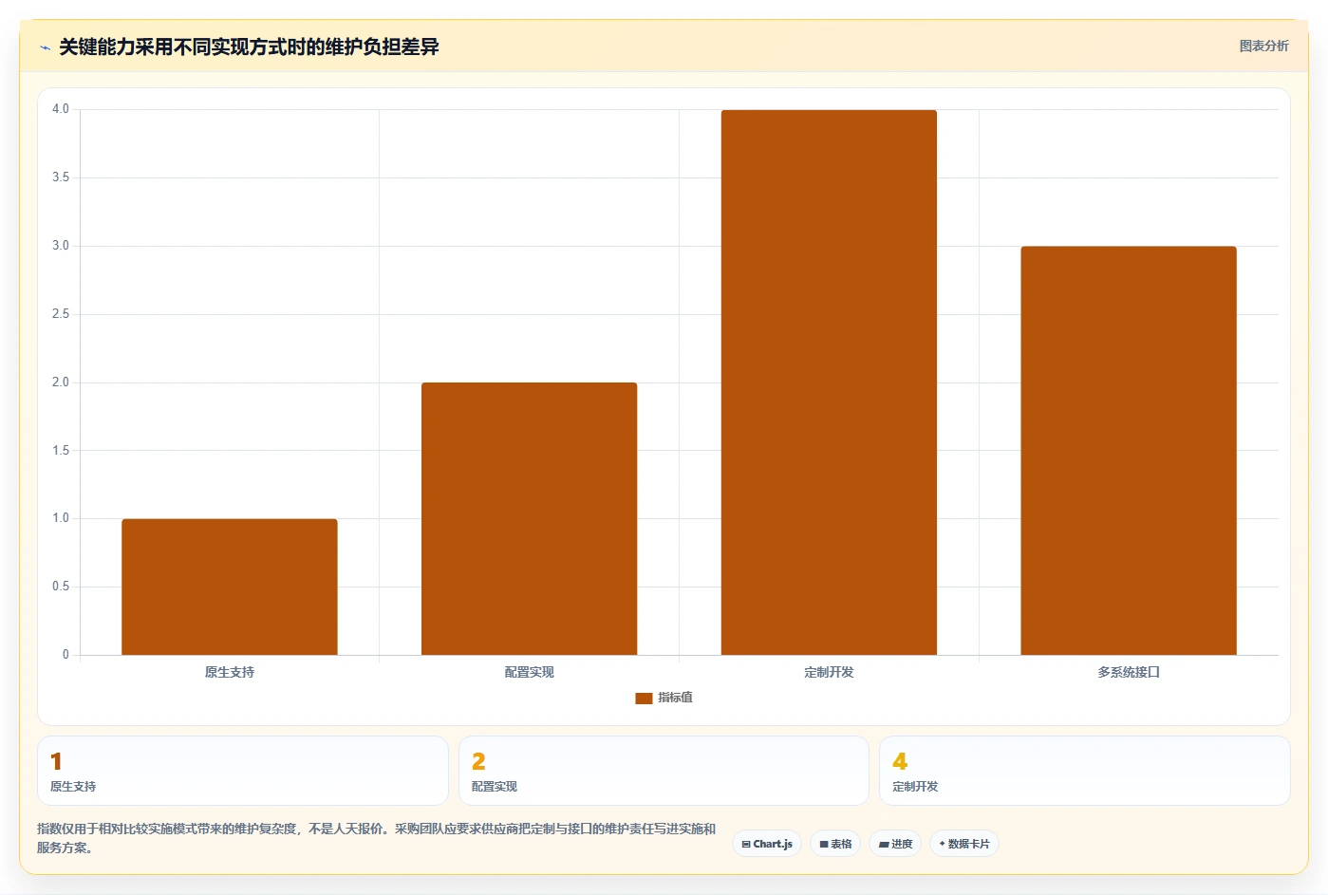Click the 定制开发 bar in the chart
1328x895 pixels.
click(x=829, y=382)
